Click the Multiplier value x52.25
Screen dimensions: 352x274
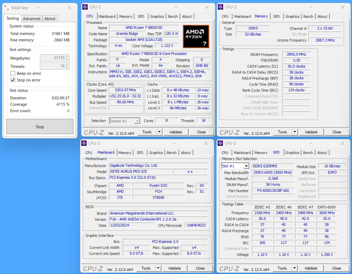coord(125,96)
